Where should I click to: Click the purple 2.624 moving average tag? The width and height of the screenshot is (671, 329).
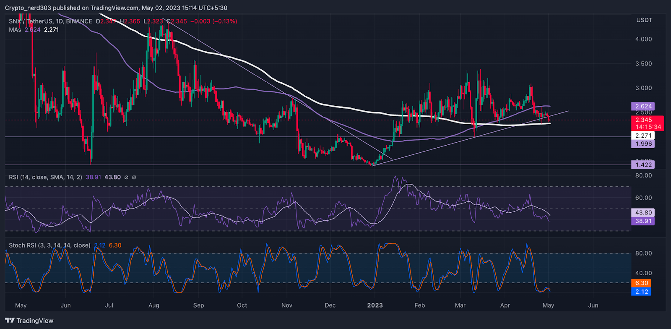pos(643,107)
